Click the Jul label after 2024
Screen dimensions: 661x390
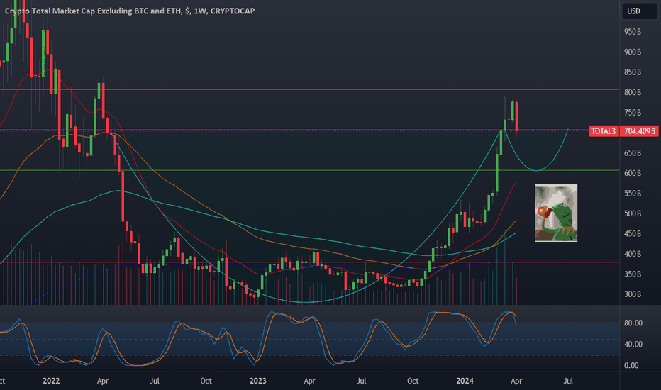(568, 381)
